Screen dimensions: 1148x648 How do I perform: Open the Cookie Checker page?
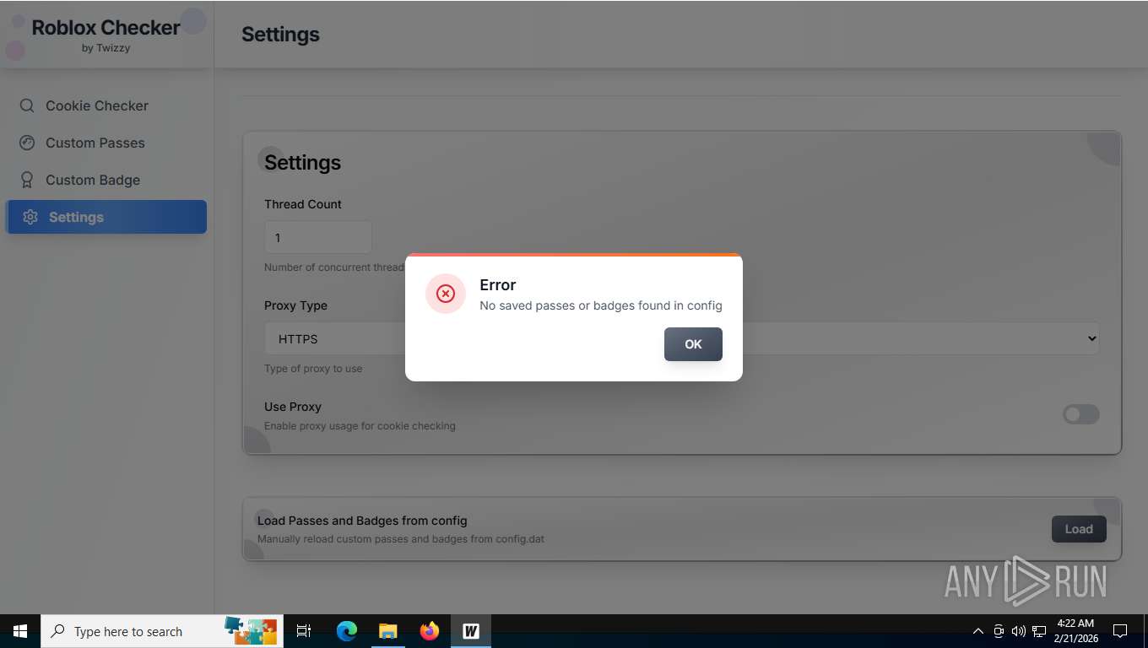coord(106,105)
